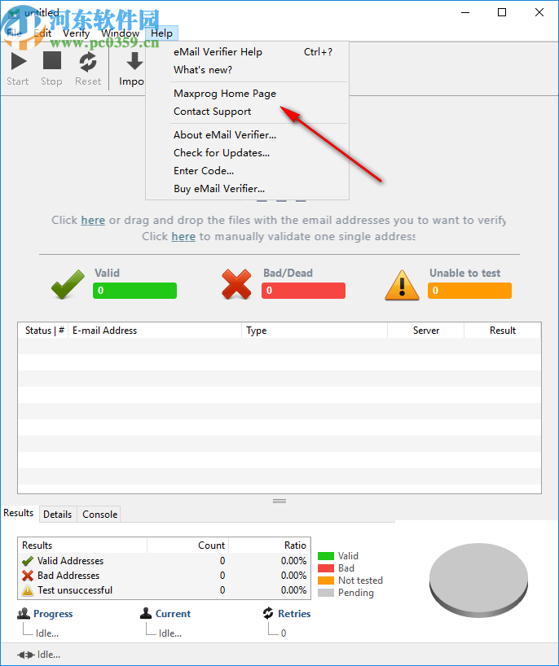Screen dimensions: 559x666
Task: Open the Window menu
Action: click(121, 33)
